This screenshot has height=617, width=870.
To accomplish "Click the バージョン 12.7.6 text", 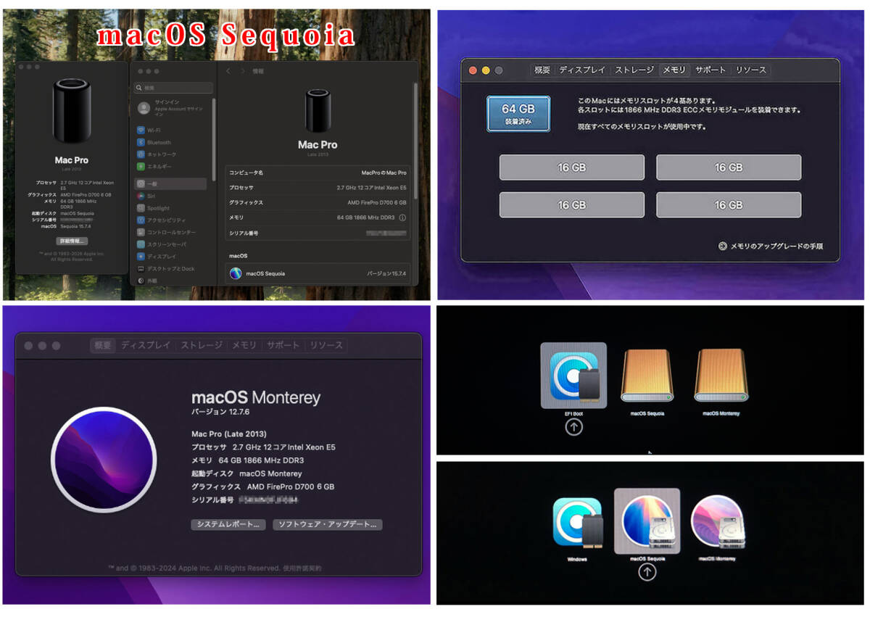I will tap(220, 412).
